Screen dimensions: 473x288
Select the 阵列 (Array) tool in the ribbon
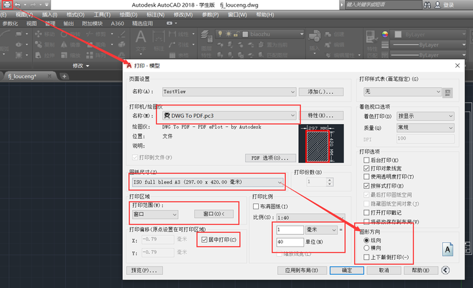point(96,55)
